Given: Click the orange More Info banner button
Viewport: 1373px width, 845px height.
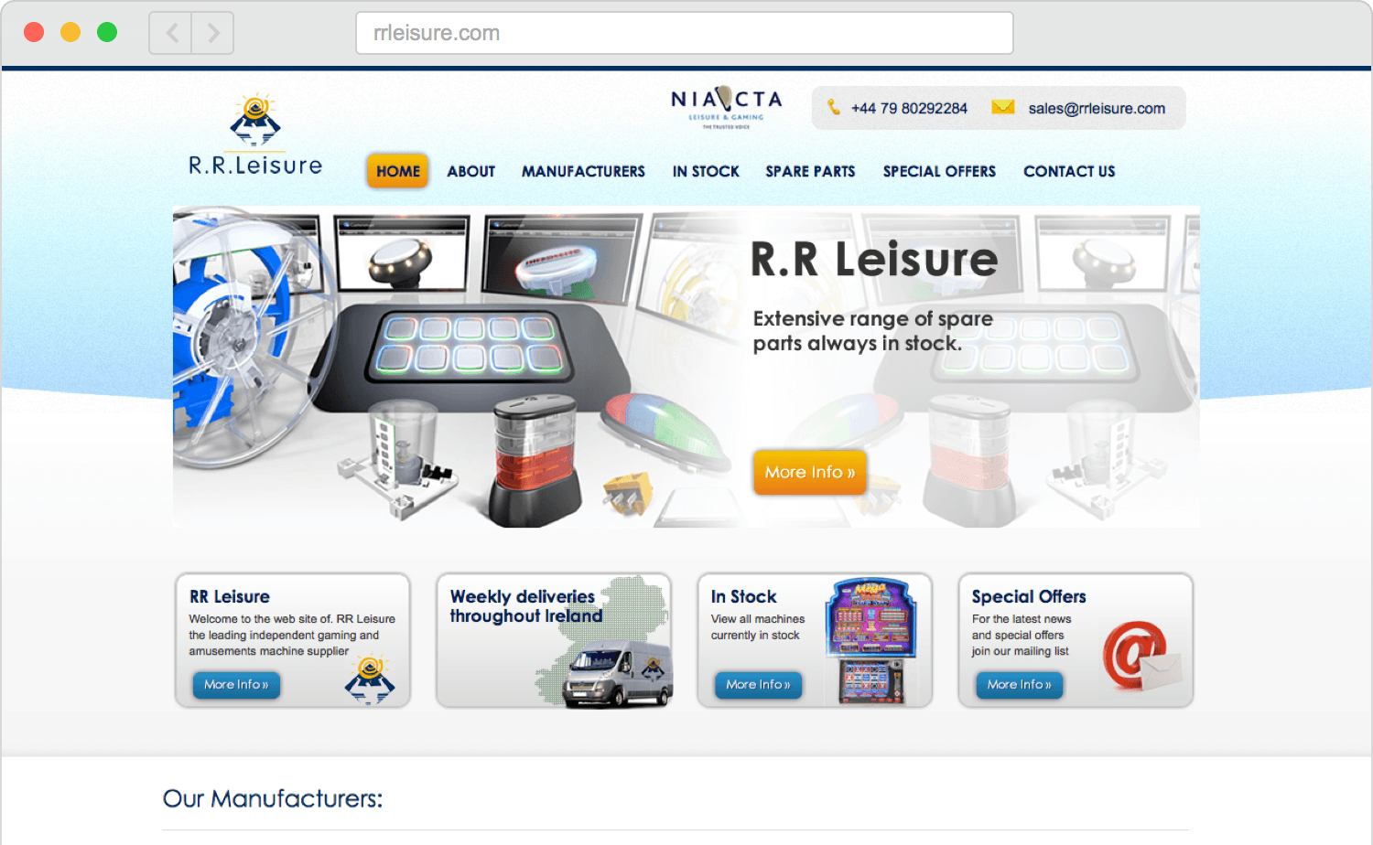Looking at the screenshot, I should click(x=809, y=472).
